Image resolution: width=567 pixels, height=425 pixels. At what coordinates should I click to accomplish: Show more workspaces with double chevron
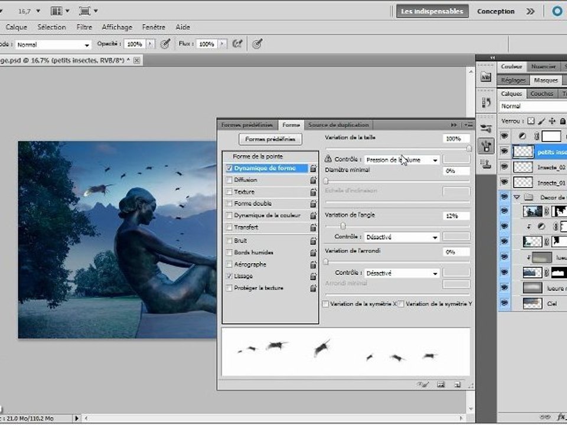click(530, 11)
